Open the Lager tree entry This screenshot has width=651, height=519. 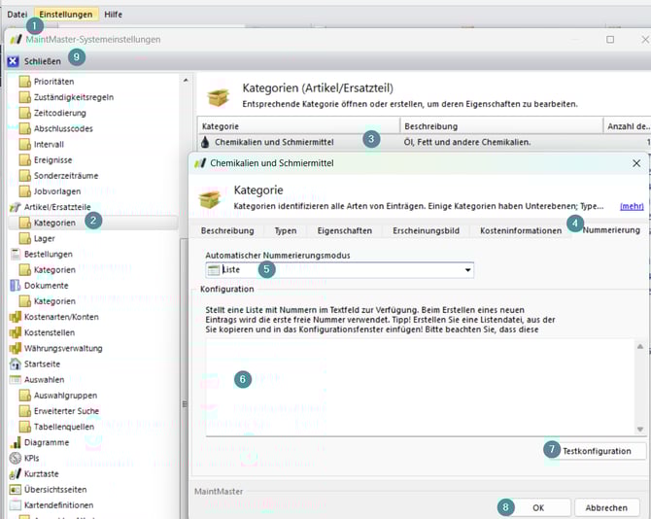[45, 238]
